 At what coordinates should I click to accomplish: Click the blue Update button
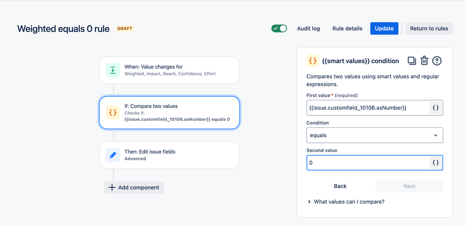pyautogui.click(x=384, y=28)
